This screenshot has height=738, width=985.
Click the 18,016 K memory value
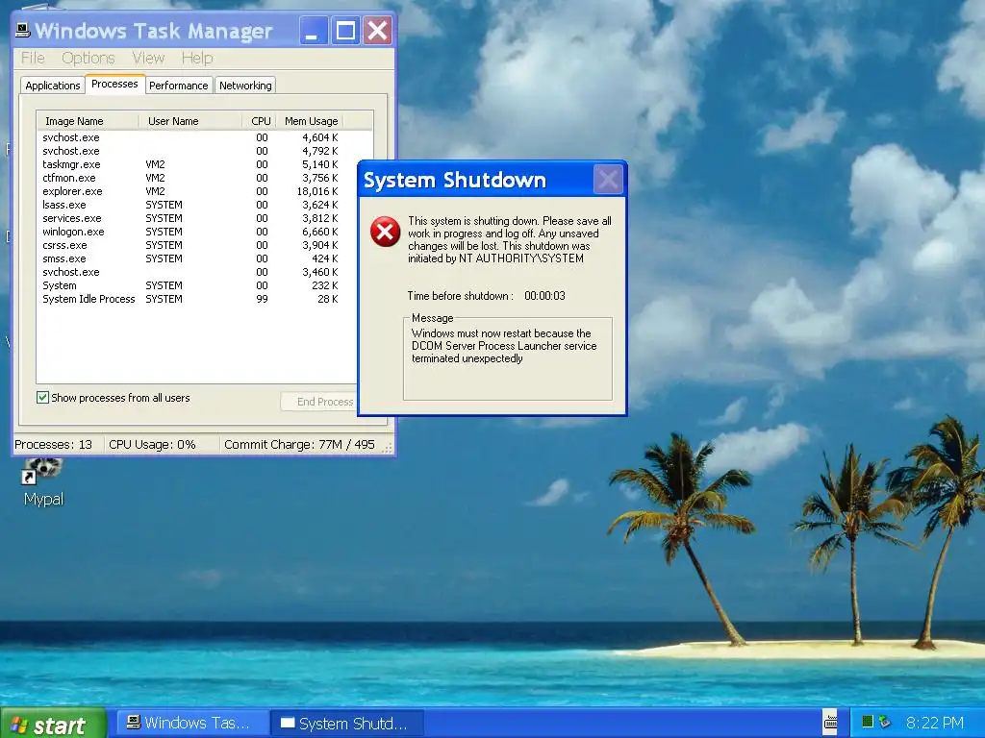pyautogui.click(x=317, y=191)
